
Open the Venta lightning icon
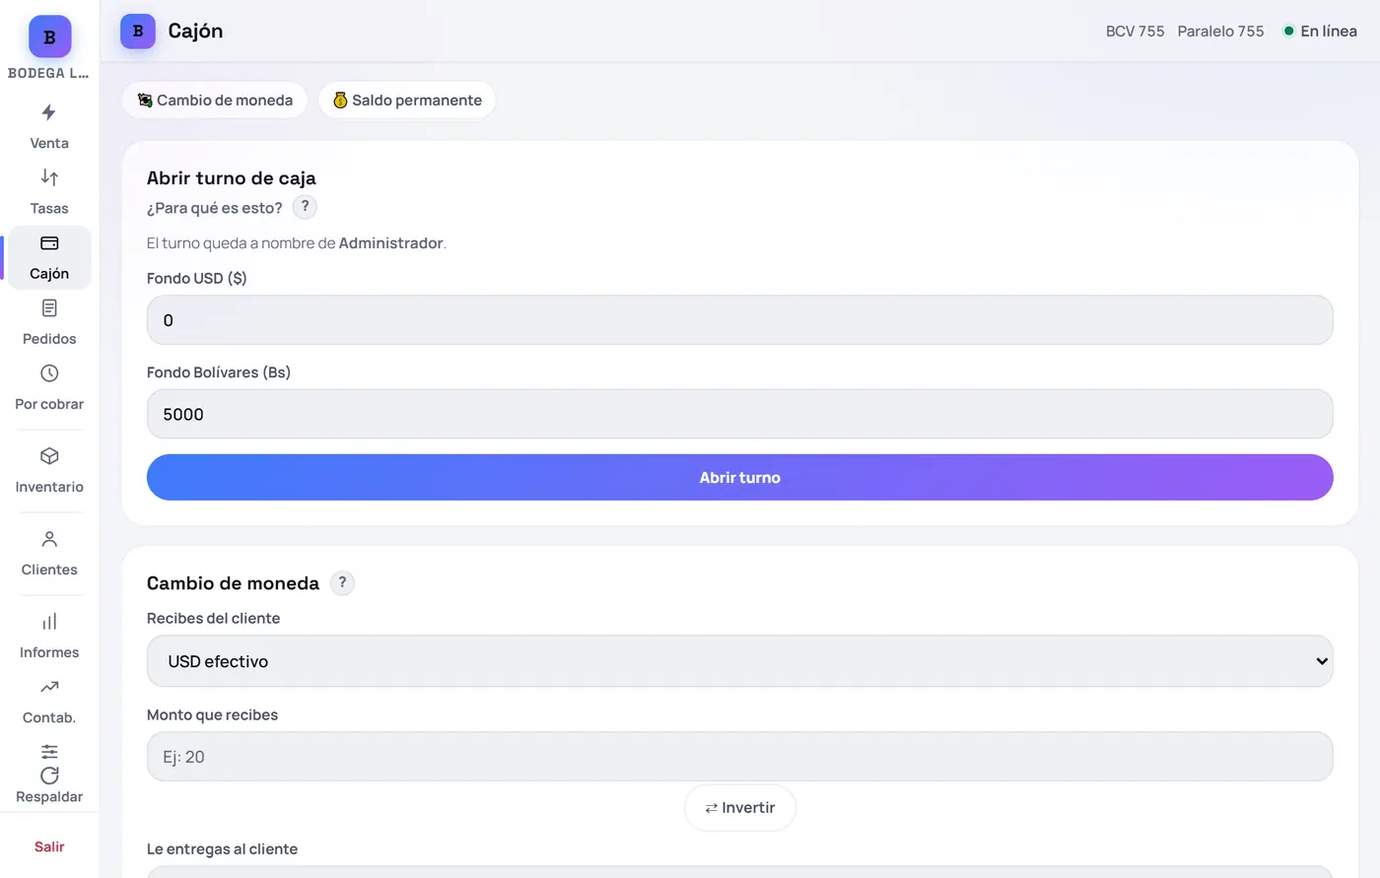49,112
